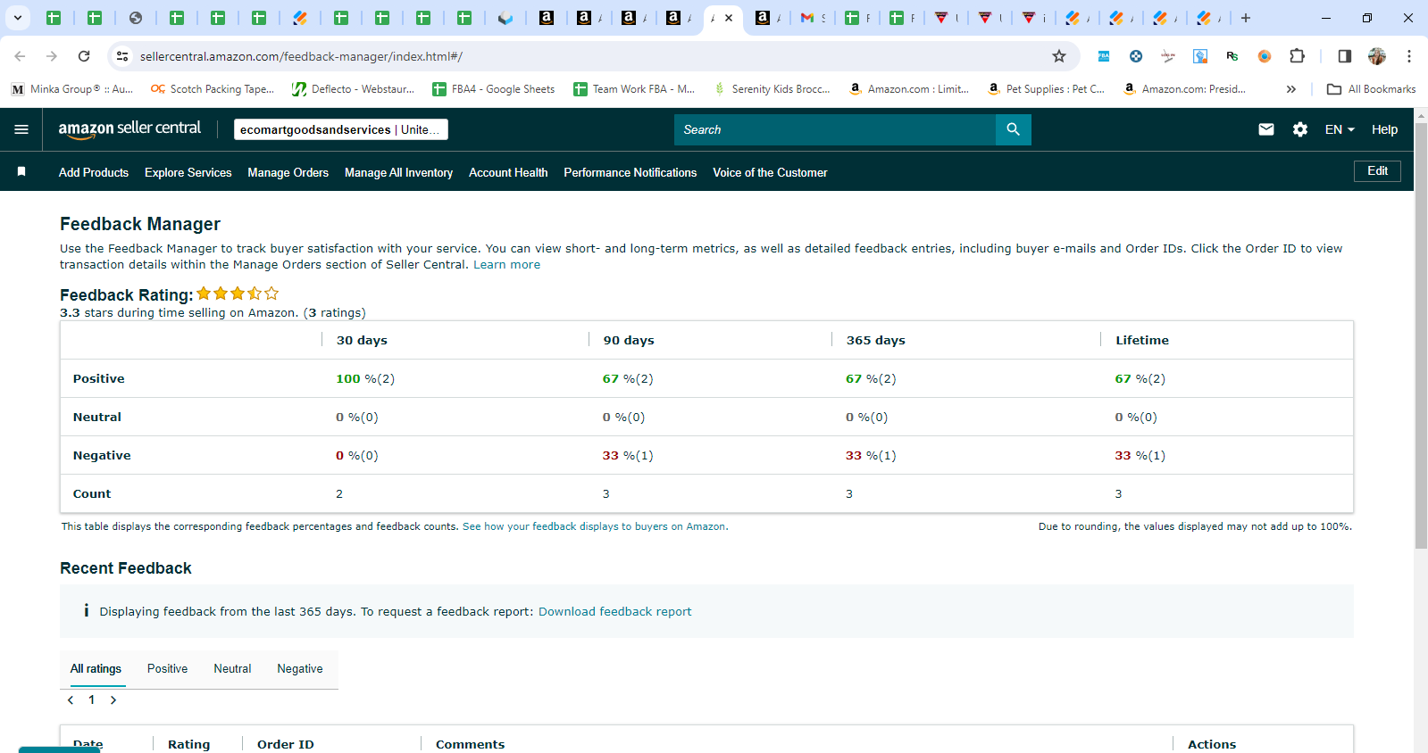Click the Lifetime negative value '33 %(1)'
1428x753 pixels.
pyautogui.click(x=1140, y=455)
